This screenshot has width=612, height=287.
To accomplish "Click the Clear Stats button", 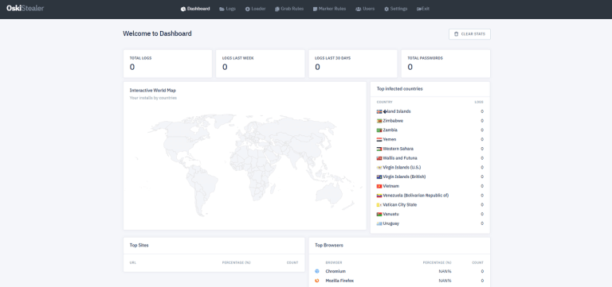I will (469, 34).
